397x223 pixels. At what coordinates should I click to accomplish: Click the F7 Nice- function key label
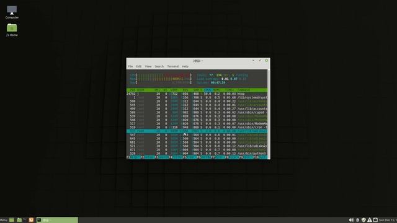[x=218, y=157]
